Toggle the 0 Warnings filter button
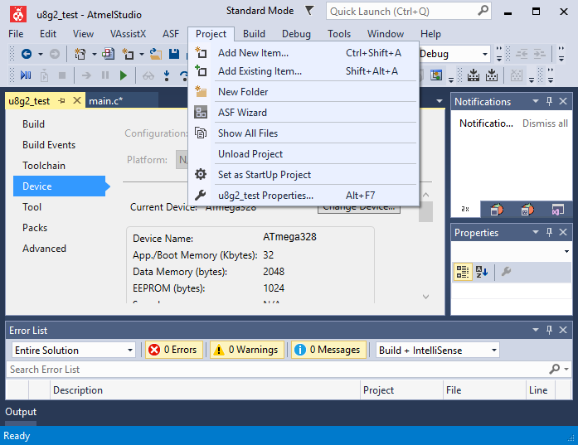 [246, 350]
